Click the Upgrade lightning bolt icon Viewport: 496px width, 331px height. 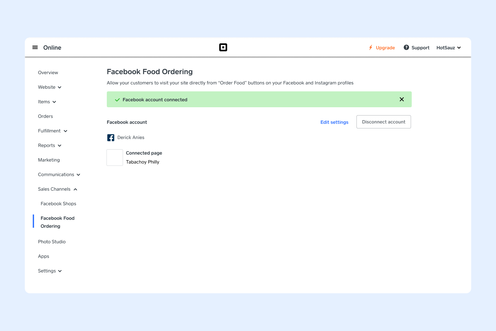tap(371, 48)
